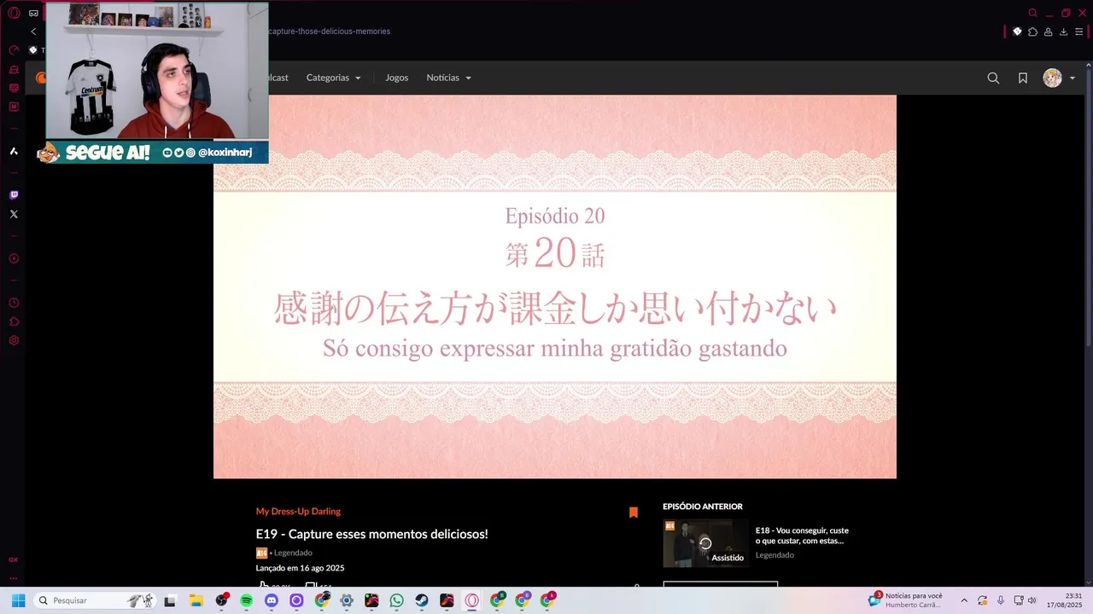The width and height of the screenshot is (1093, 614).
Task: Open the browser downloads icon
Action: tap(1063, 32)
